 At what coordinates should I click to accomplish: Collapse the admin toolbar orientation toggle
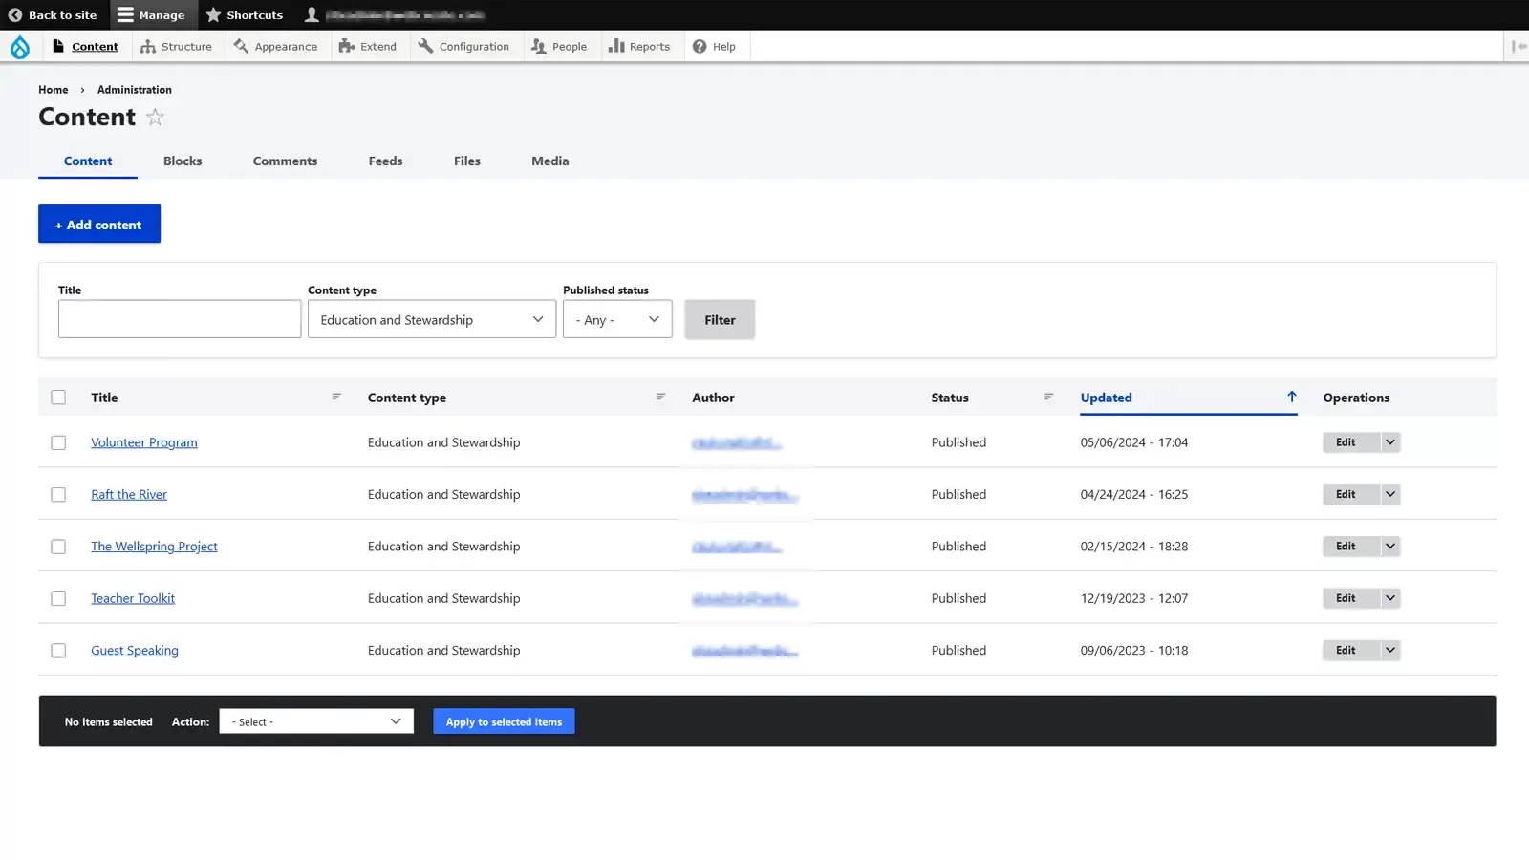pos(1518,47)
